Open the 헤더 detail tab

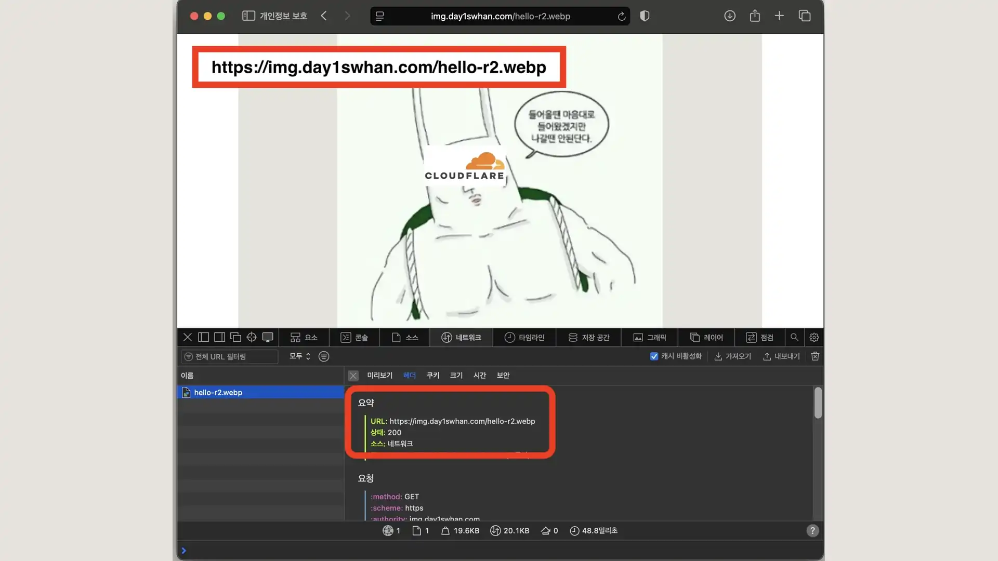(x=410, y=375)
